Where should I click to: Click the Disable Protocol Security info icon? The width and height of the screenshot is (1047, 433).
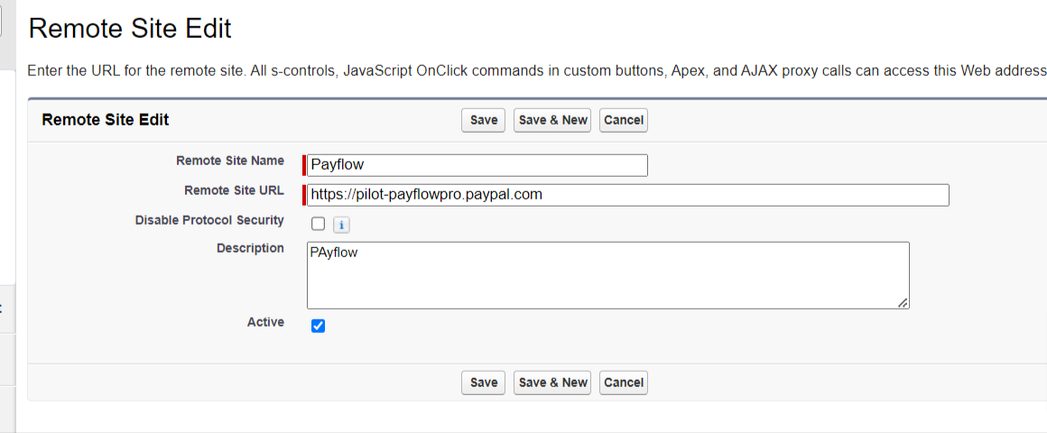(341, 225)
